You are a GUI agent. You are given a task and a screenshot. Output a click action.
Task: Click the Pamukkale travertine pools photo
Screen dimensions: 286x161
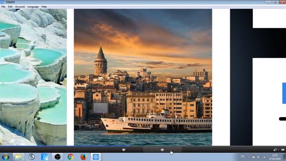(34, 77)
